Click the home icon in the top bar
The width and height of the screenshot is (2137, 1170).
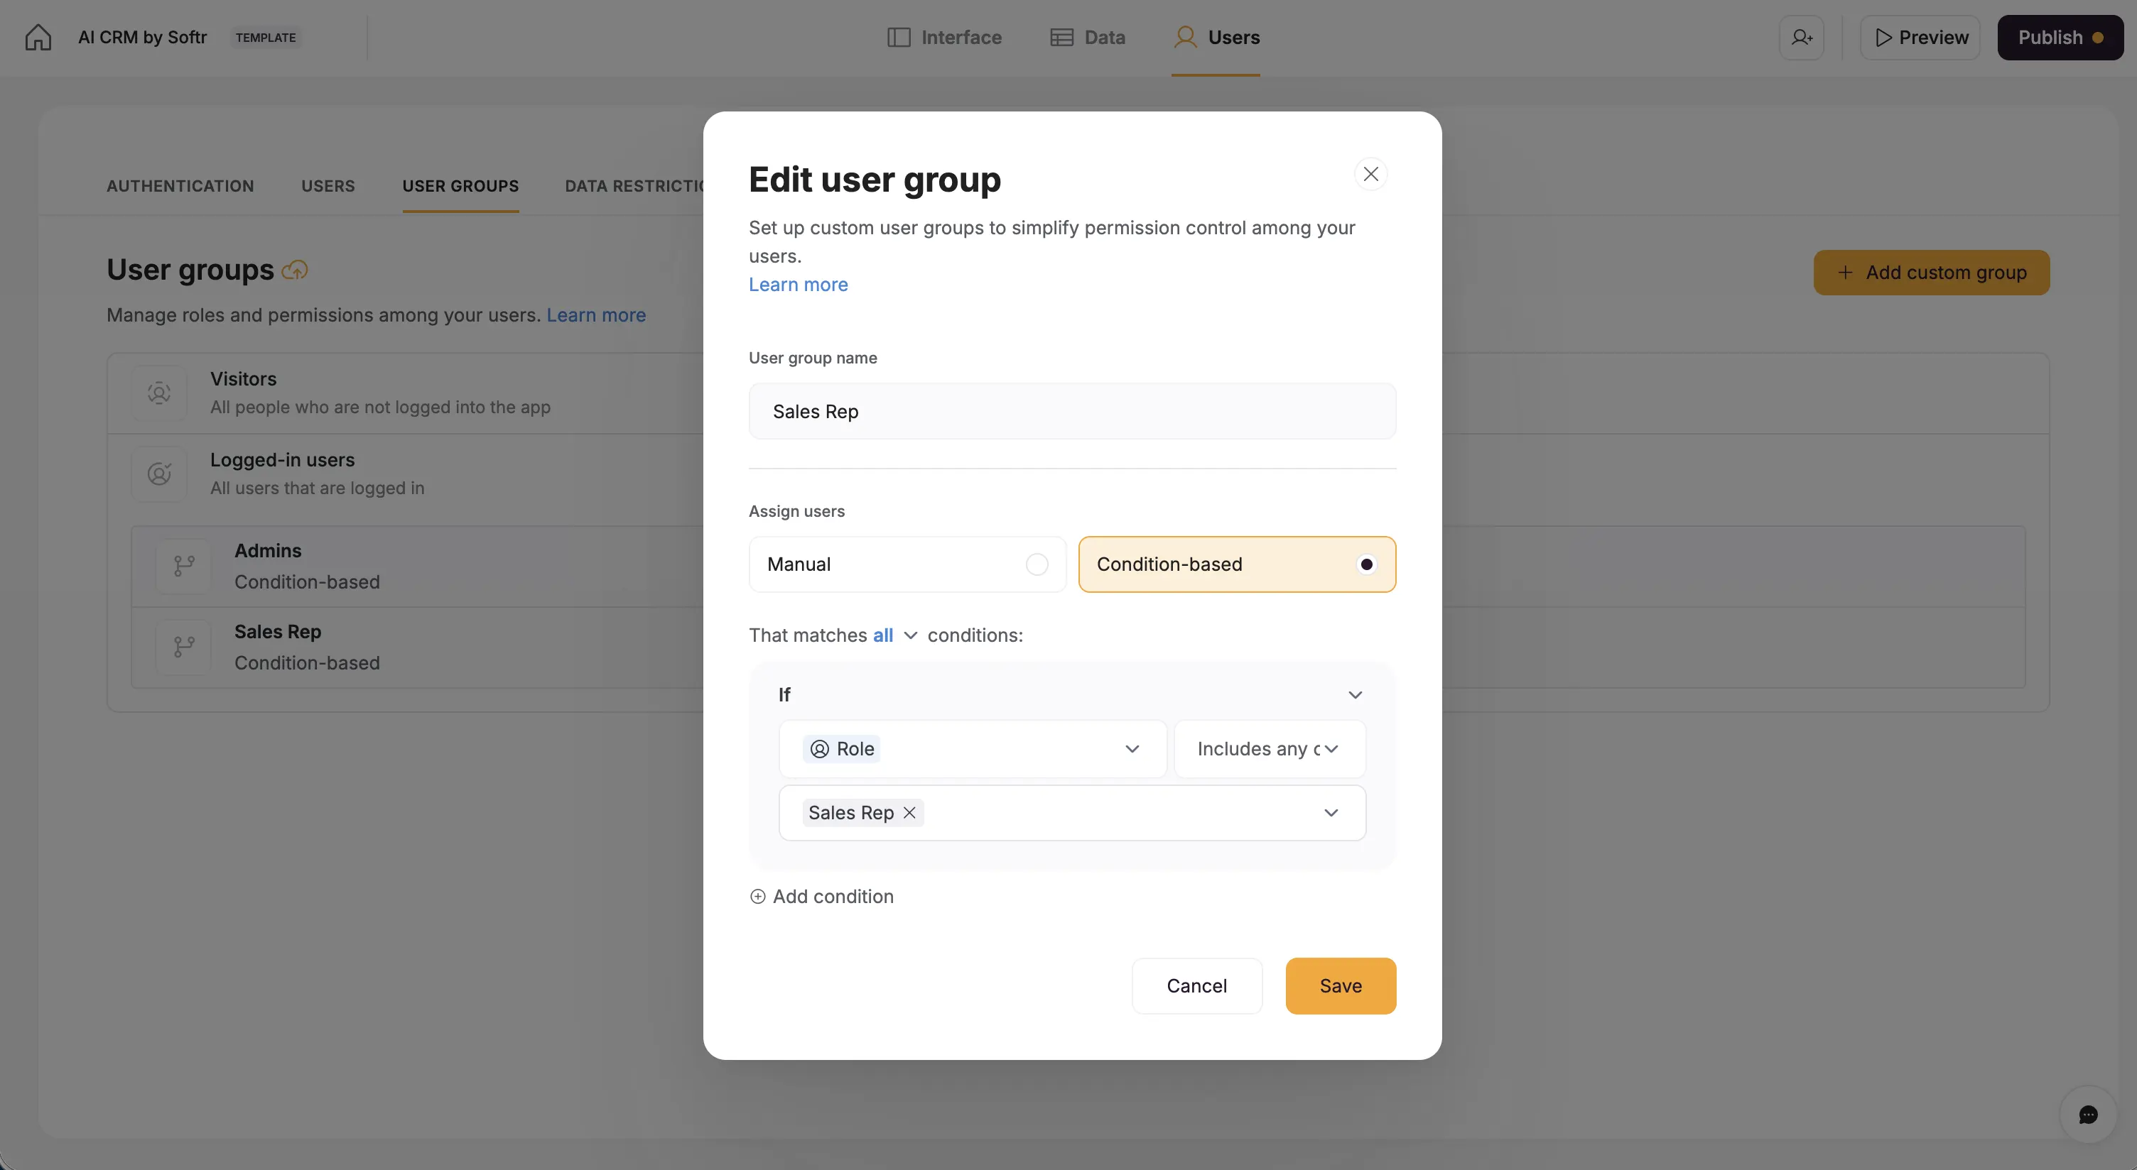38,36
